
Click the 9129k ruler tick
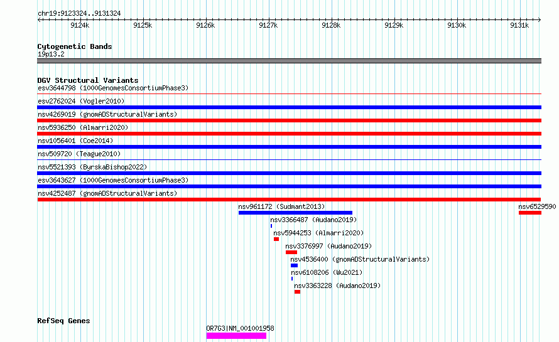point(394,25)
